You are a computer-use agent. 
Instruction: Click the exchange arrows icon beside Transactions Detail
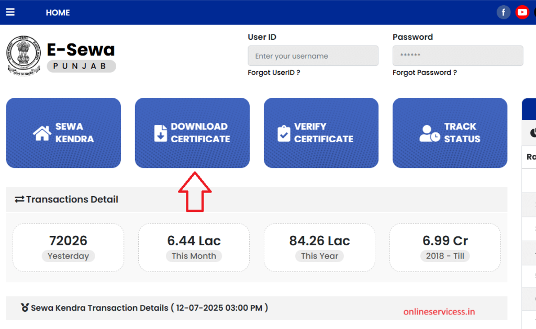(x=19, y=199)
